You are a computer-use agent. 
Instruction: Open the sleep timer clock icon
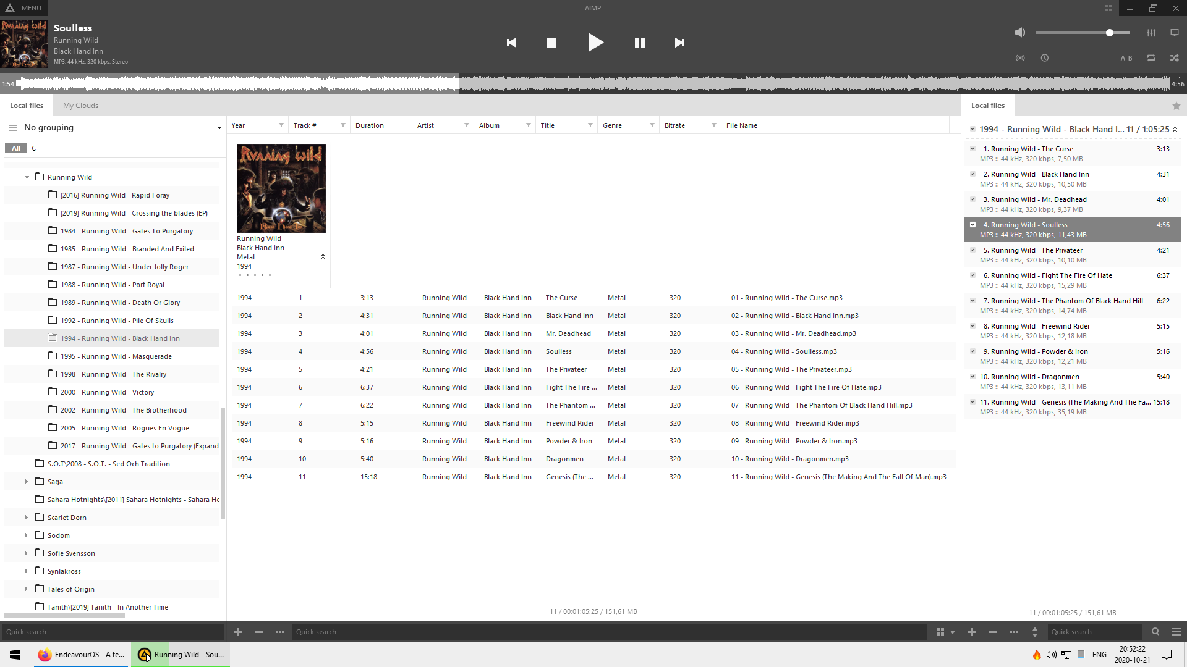(x=1045, y=58)
